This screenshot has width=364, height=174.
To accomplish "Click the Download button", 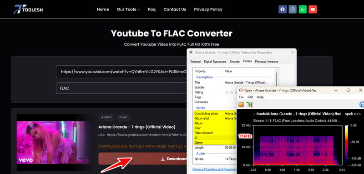I will (x=142, y=159).
